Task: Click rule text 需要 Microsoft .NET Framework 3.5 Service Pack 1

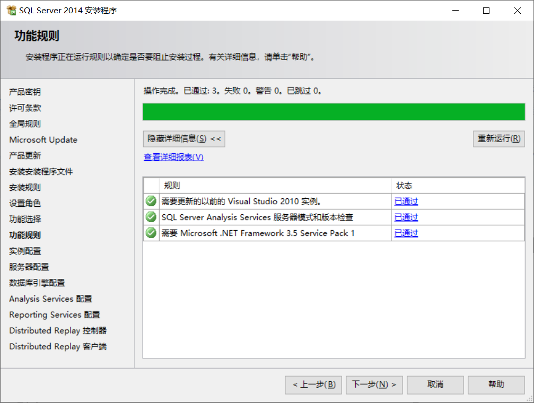Action: coord(258,233)
